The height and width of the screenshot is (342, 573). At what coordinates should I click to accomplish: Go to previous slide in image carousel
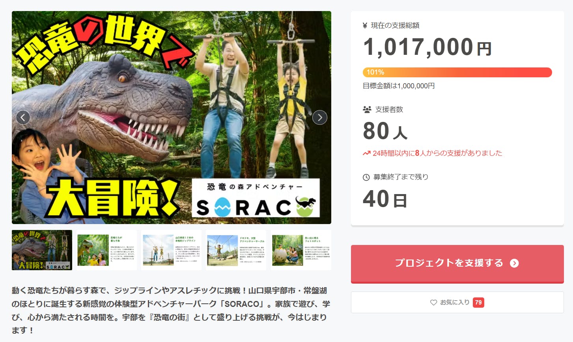23,118
